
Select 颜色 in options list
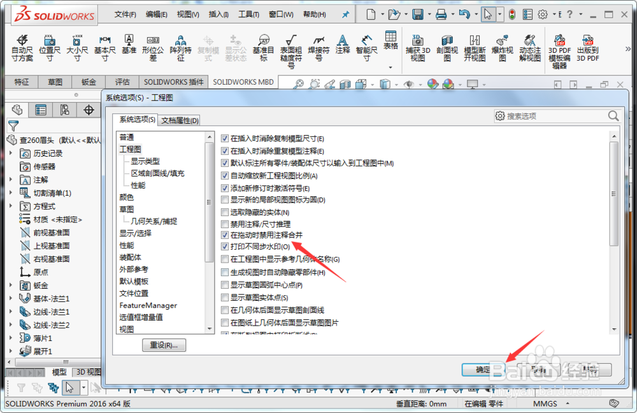tap(126, 197)
